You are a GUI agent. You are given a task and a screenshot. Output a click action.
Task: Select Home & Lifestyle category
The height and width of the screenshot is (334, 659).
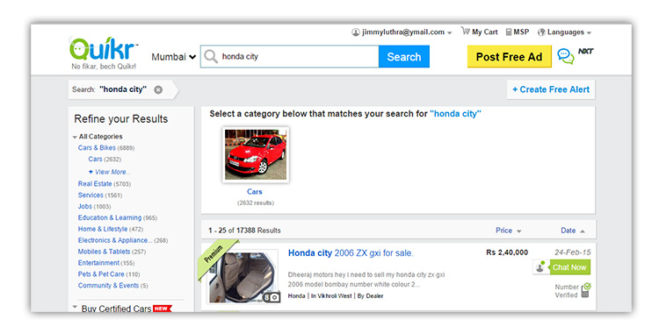[x=103, y=229]
